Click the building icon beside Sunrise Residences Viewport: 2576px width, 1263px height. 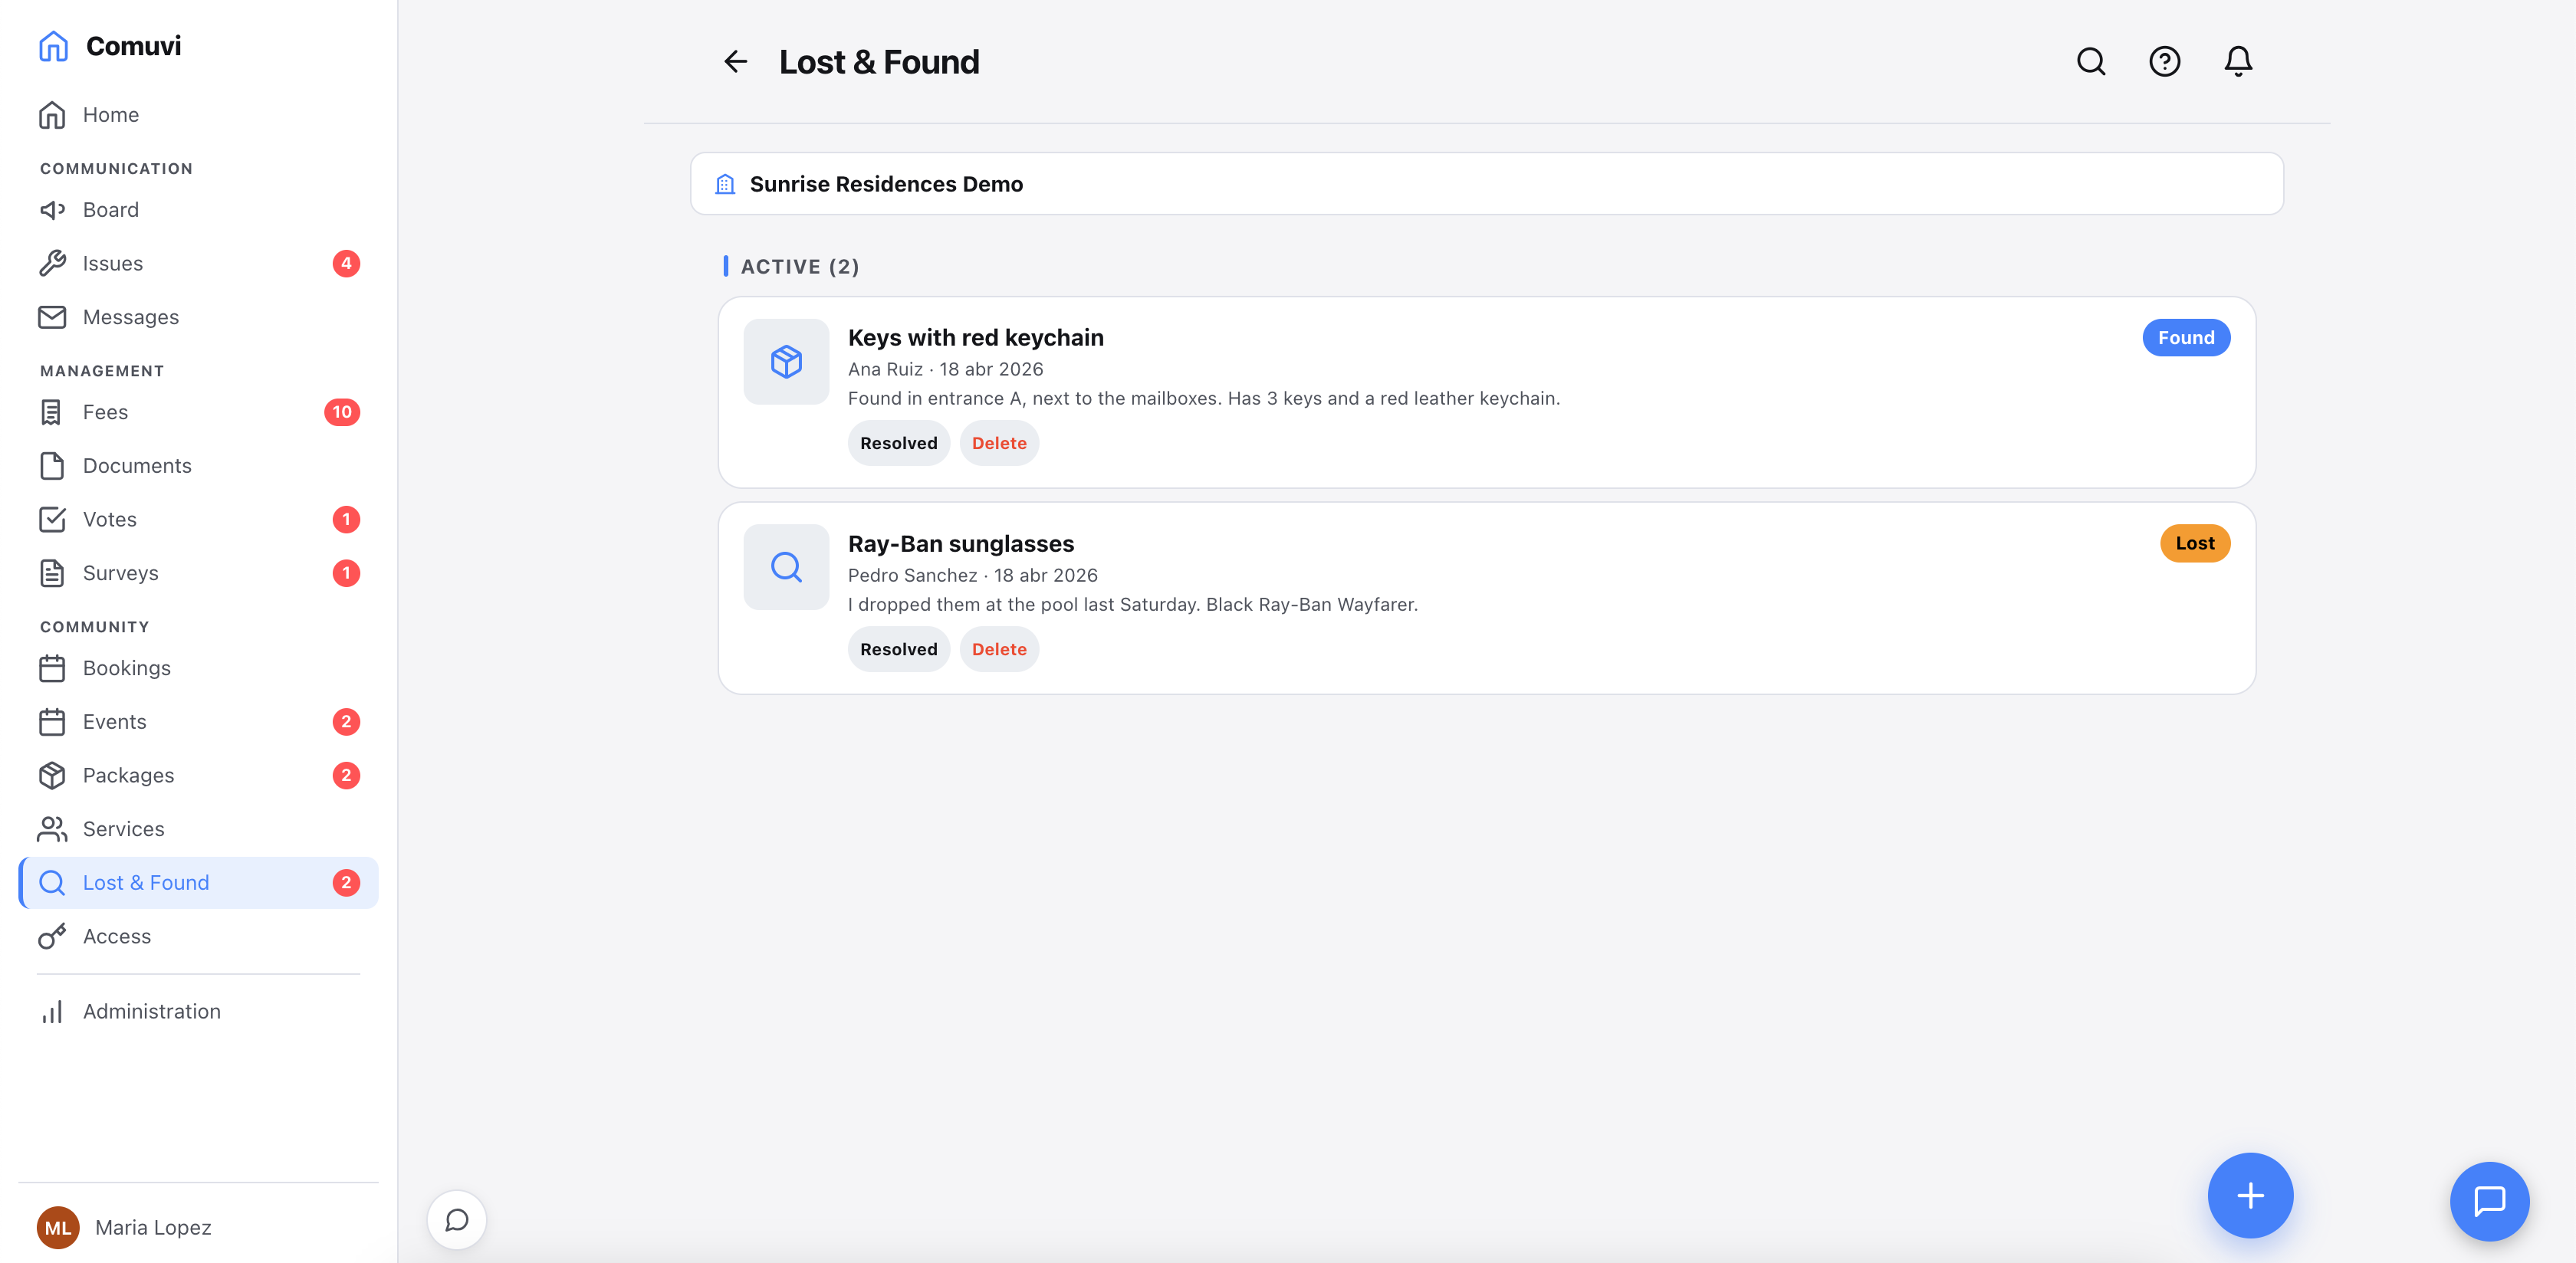(725, 184)
